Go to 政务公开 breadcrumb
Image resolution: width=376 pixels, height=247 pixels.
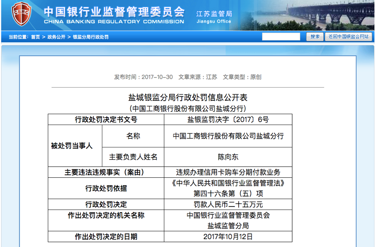pyautogui.click(x=57, y=37)
